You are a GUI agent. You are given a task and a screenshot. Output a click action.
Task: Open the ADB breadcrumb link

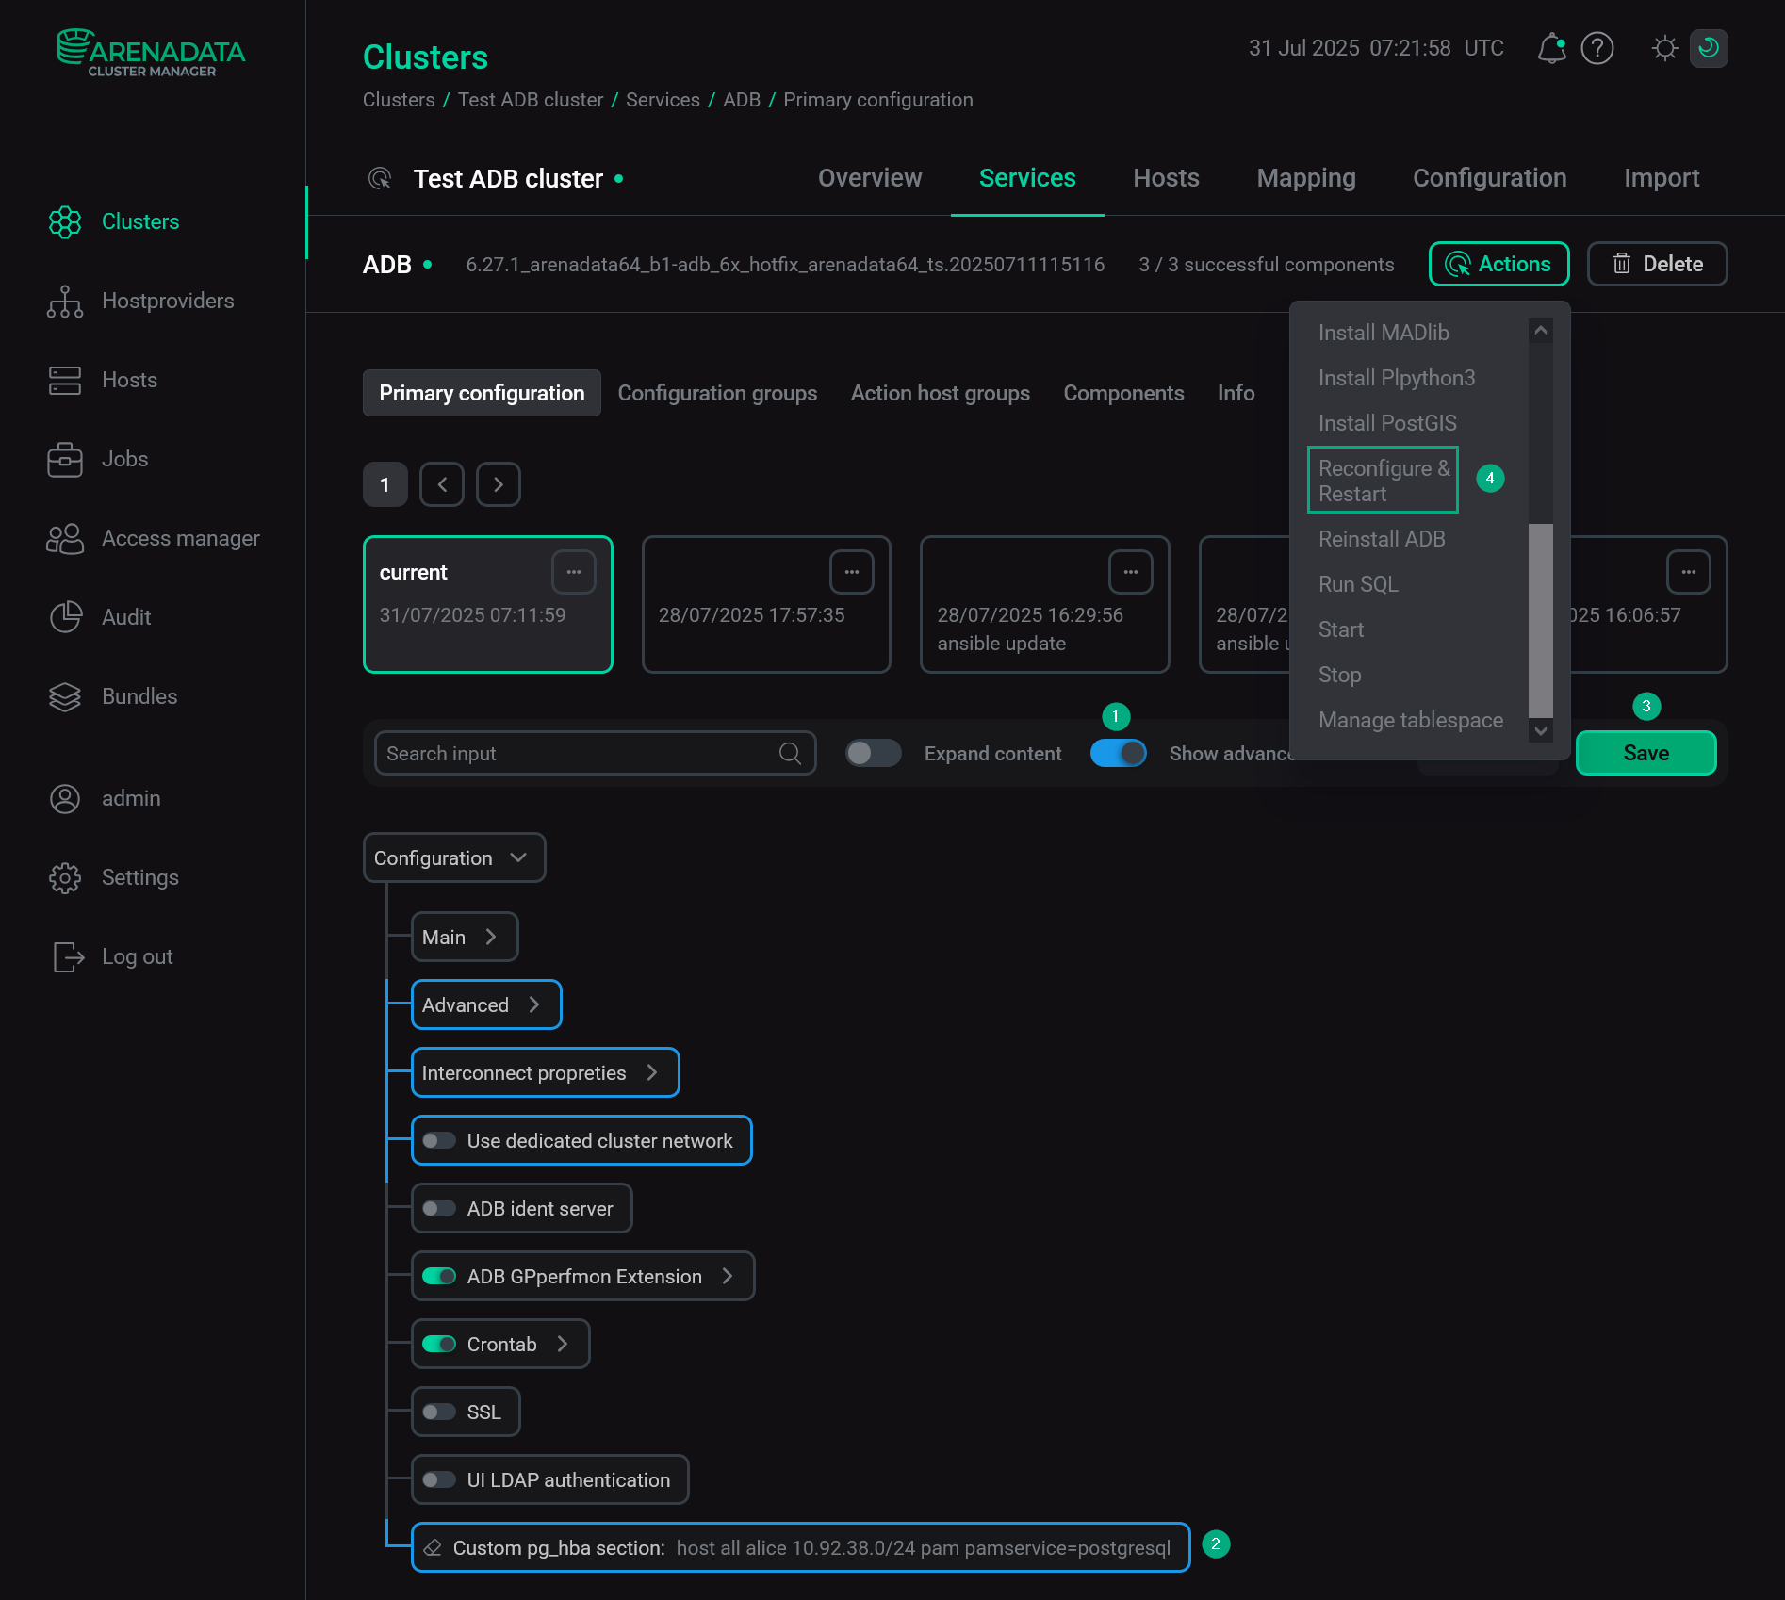point(742,100)
